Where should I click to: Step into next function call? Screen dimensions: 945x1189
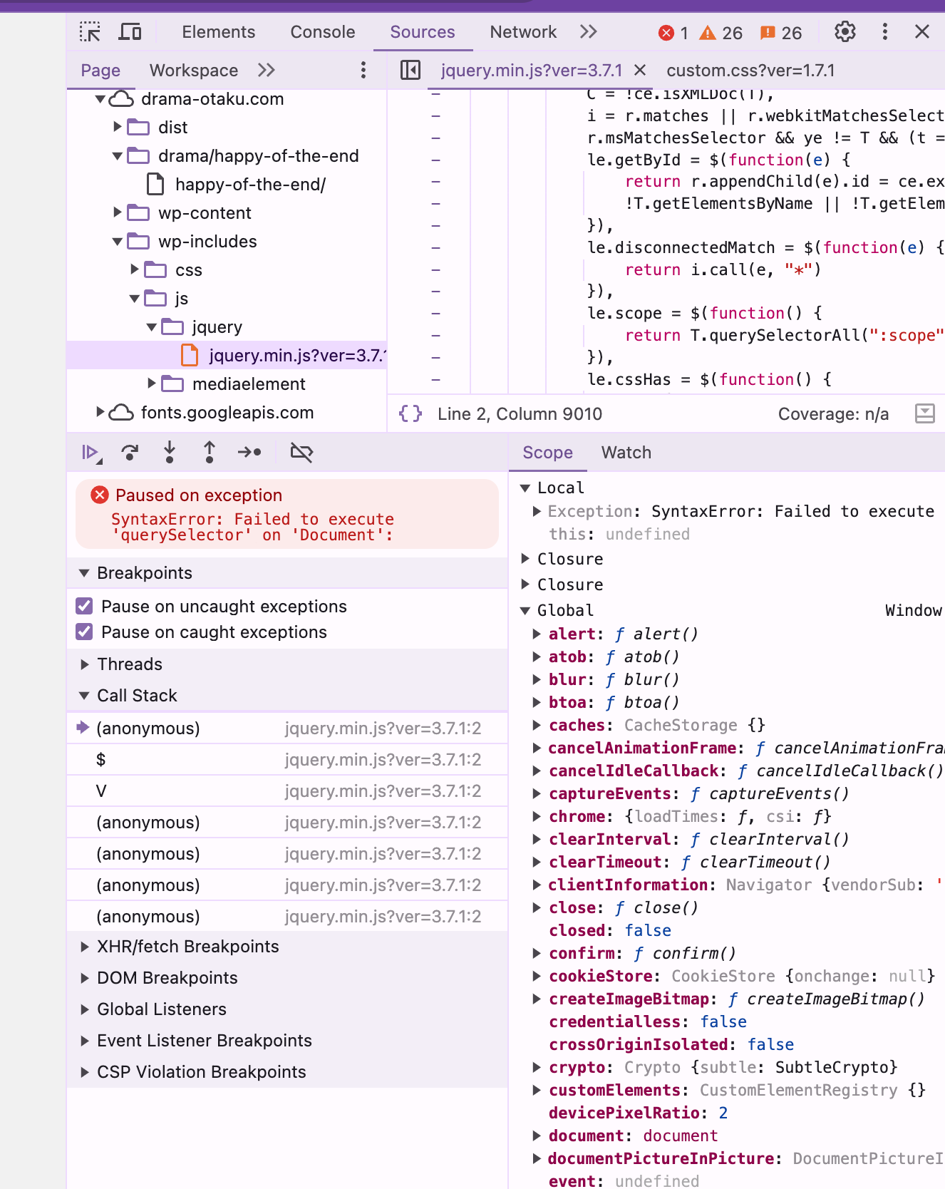170,453
